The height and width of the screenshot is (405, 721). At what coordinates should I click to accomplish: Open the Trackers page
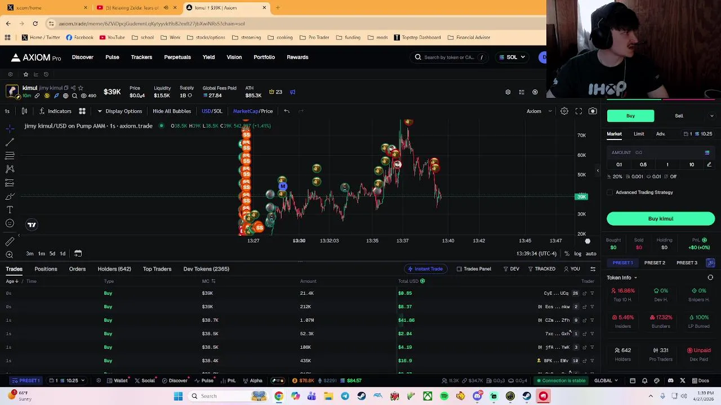[x=141, y=57]
